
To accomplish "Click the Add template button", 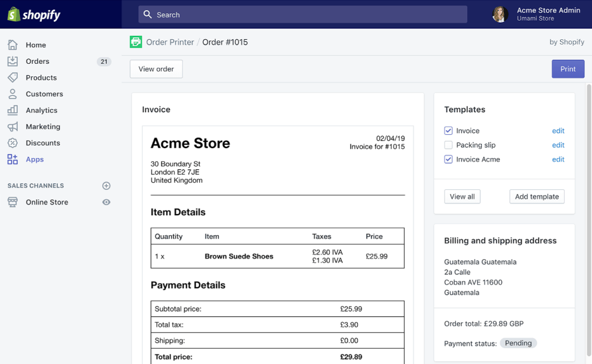I will click(537, 197).
